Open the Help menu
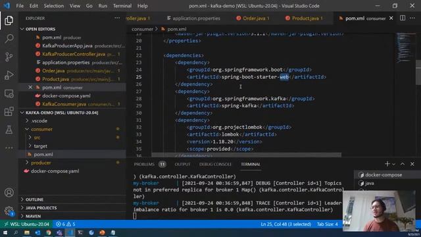Screen dimensions: 421x237 coord(142,6)
